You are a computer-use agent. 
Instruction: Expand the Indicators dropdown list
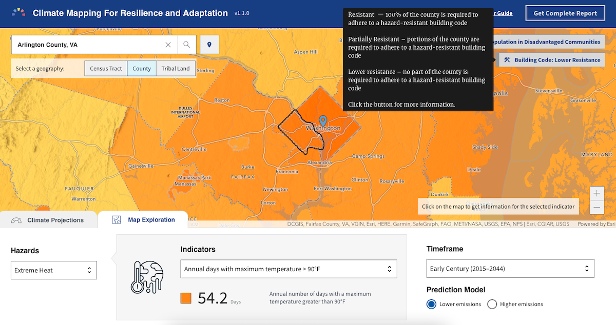288,269
